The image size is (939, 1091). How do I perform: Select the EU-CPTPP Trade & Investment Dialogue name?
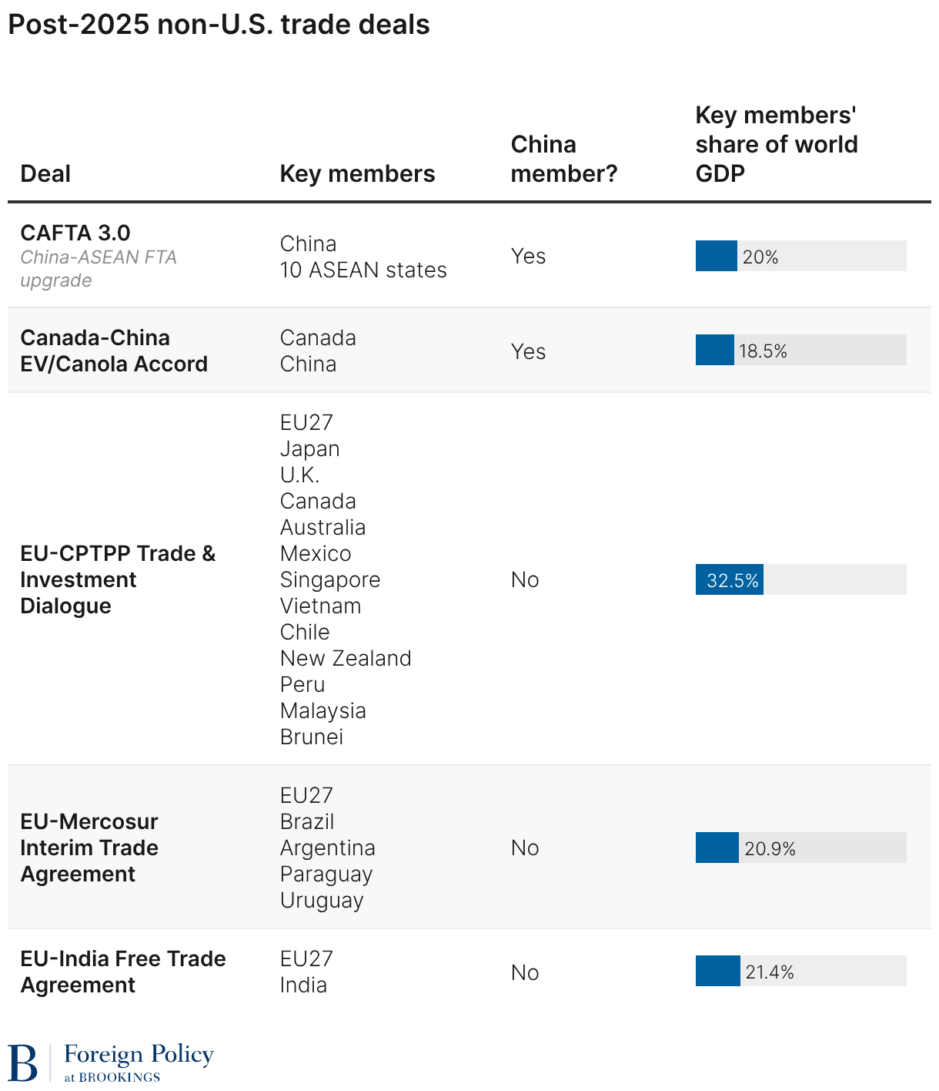pos(118,579)
